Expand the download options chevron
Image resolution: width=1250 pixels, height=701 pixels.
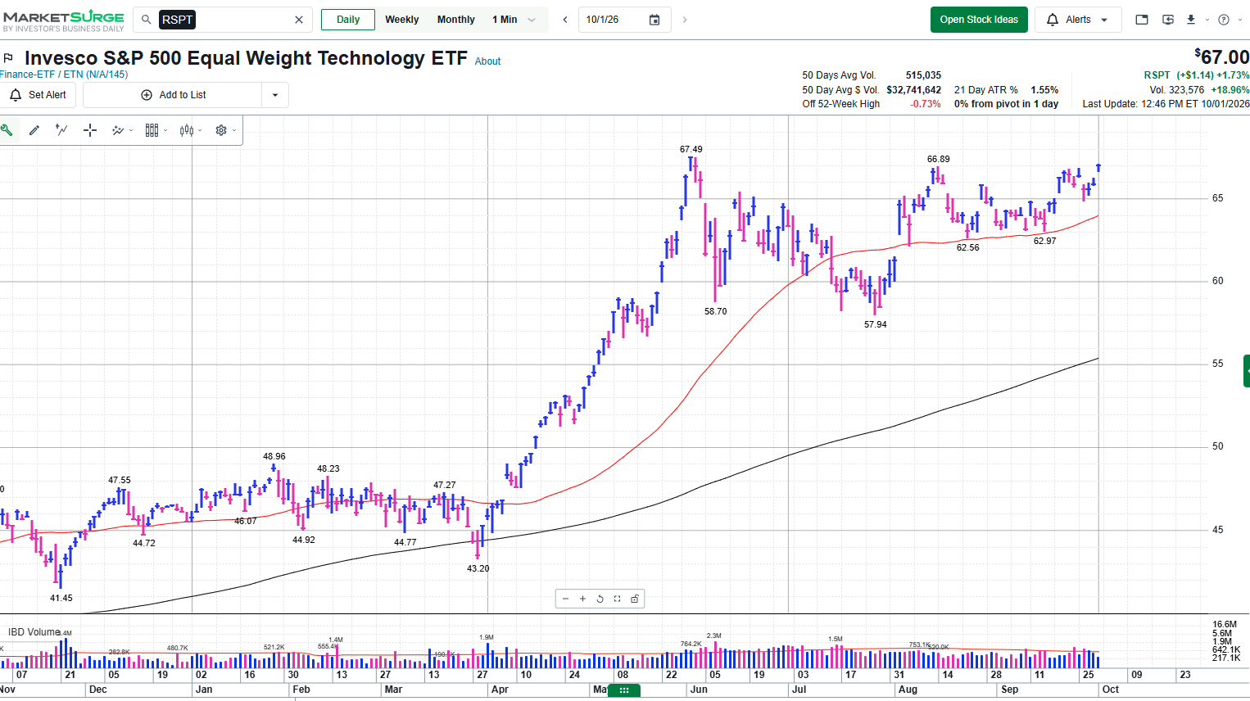point(1207,20)
